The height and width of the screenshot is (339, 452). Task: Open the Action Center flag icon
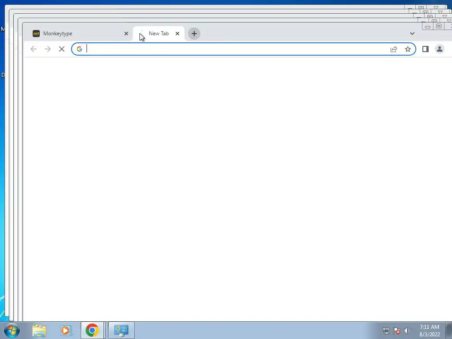tap(397, 331)
